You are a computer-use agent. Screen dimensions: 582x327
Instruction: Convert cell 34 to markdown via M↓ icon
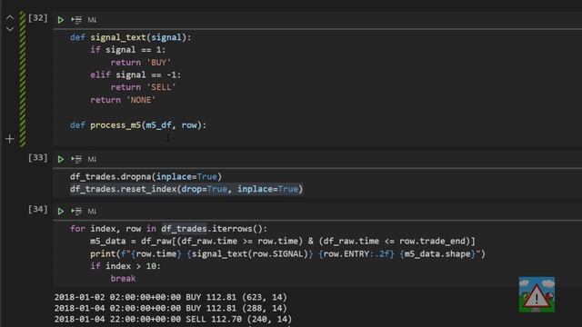pyautogui.click(x=92, y=212)
